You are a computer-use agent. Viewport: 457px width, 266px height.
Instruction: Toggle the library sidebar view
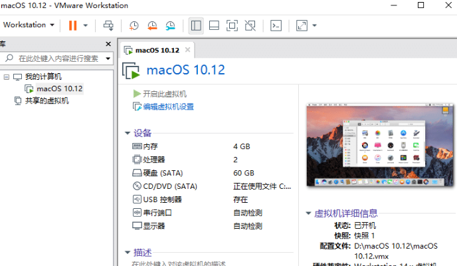(x=196, y=25)
